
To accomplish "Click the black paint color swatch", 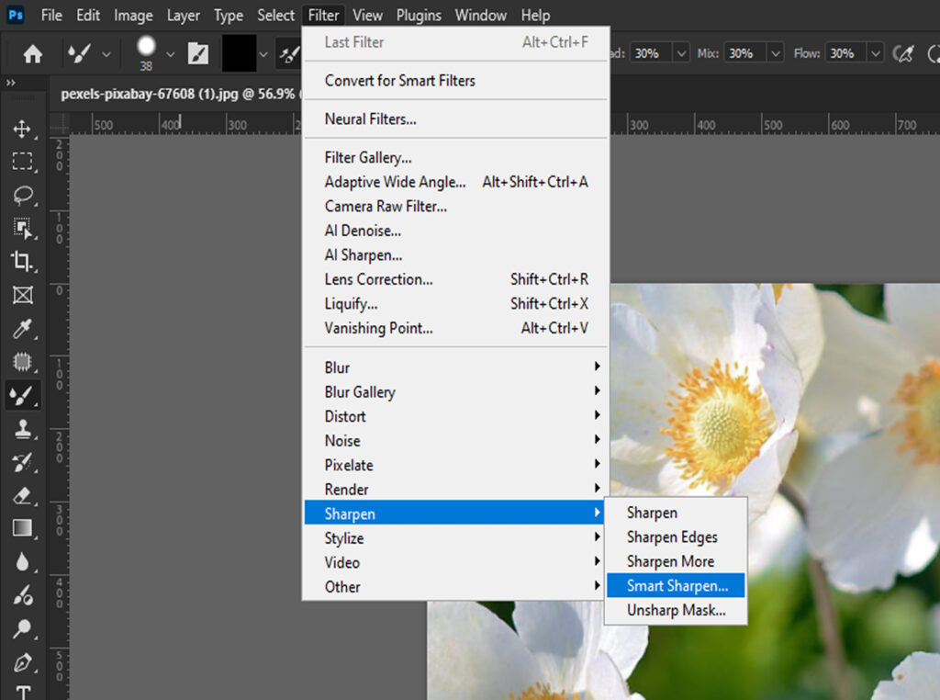I will [x=240, y=54].
